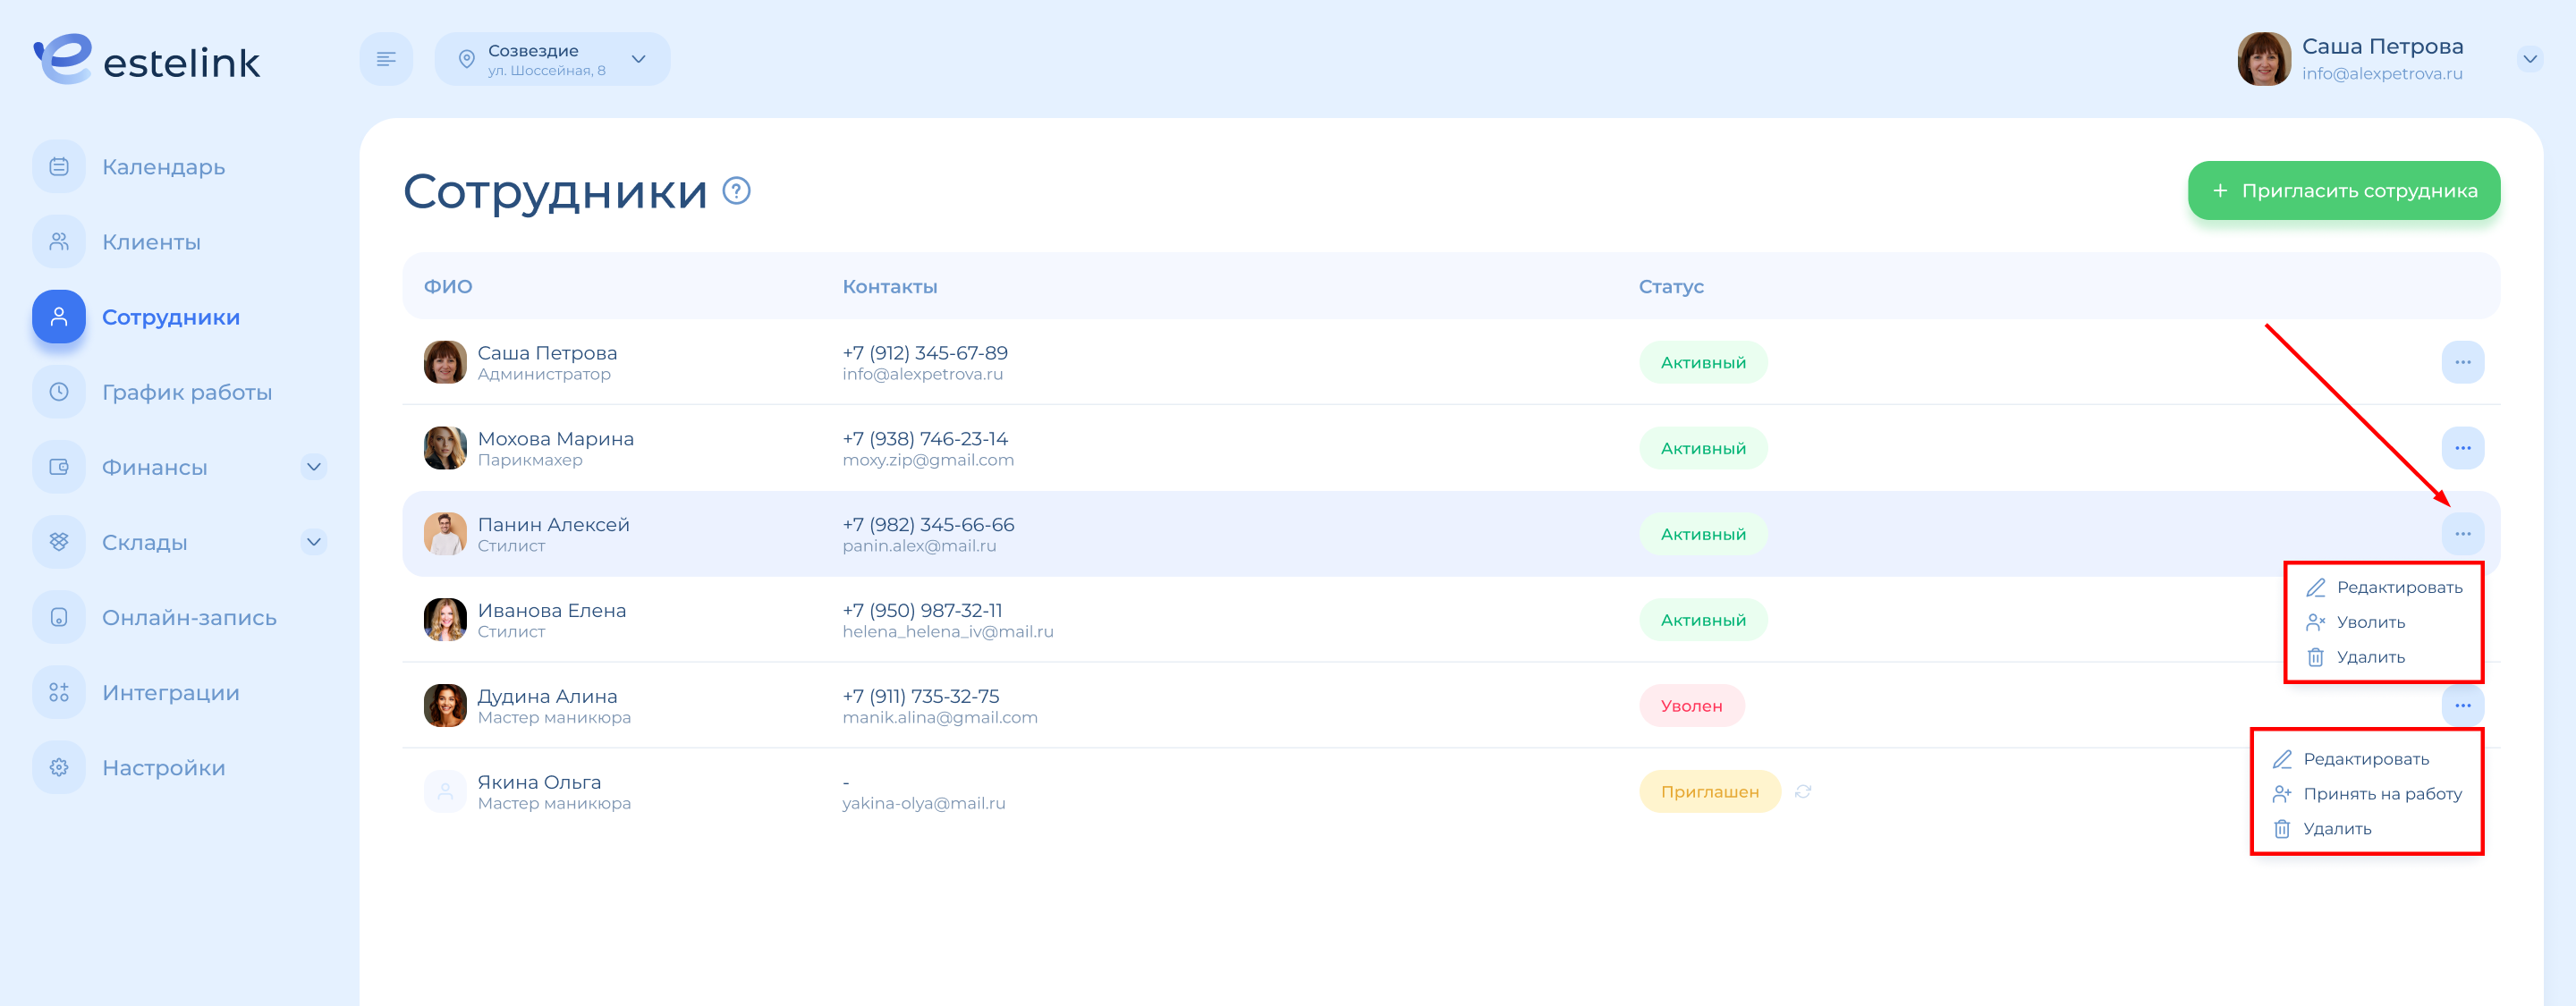Open the Интеграции sidebar icon
Image resolution: width=2576 pixels, height=1006 pixels.
pos(59,691)
